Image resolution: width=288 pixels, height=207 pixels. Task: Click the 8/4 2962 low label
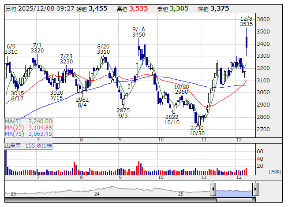pos(82,102)
